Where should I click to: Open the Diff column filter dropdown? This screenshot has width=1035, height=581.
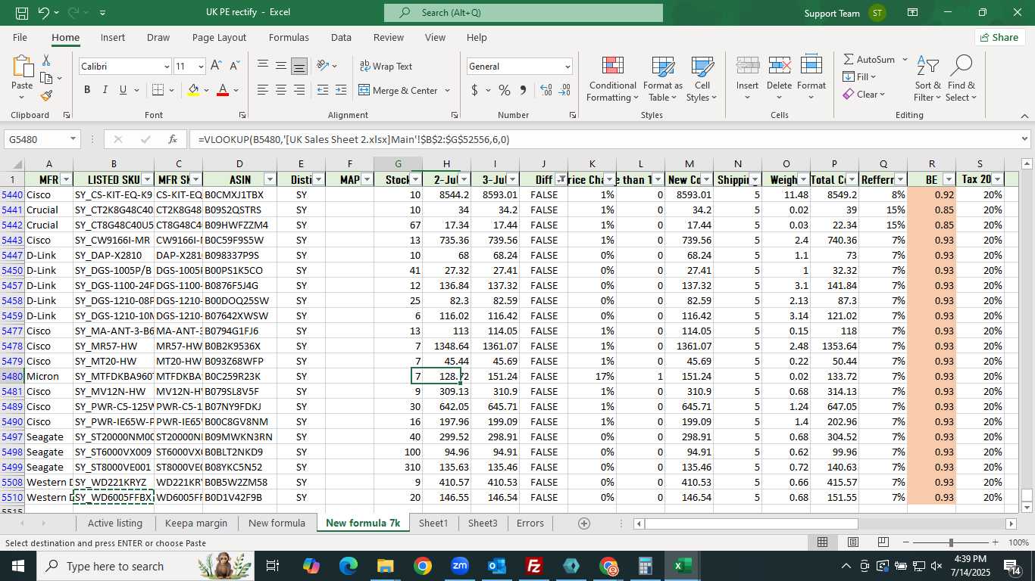point(560,179)
